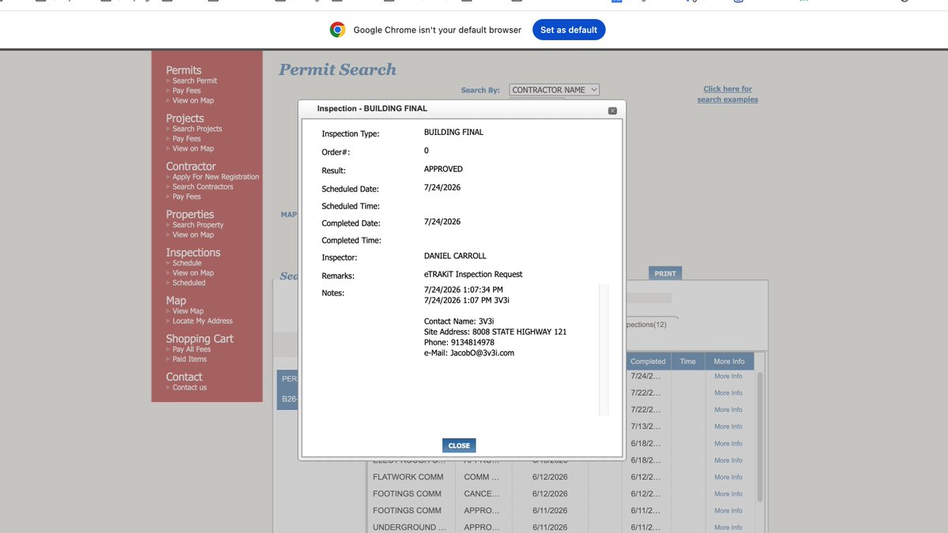Open View on Map under Projects
Screen dimensions: 948x533
[193, 148]
